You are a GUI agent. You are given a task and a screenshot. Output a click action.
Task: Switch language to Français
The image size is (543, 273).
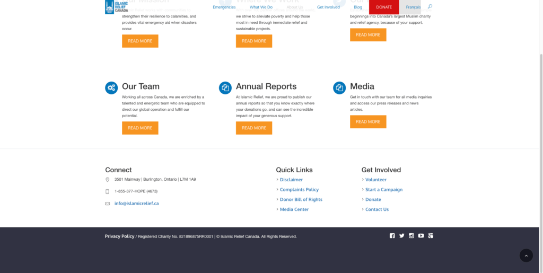click(413, 7)
